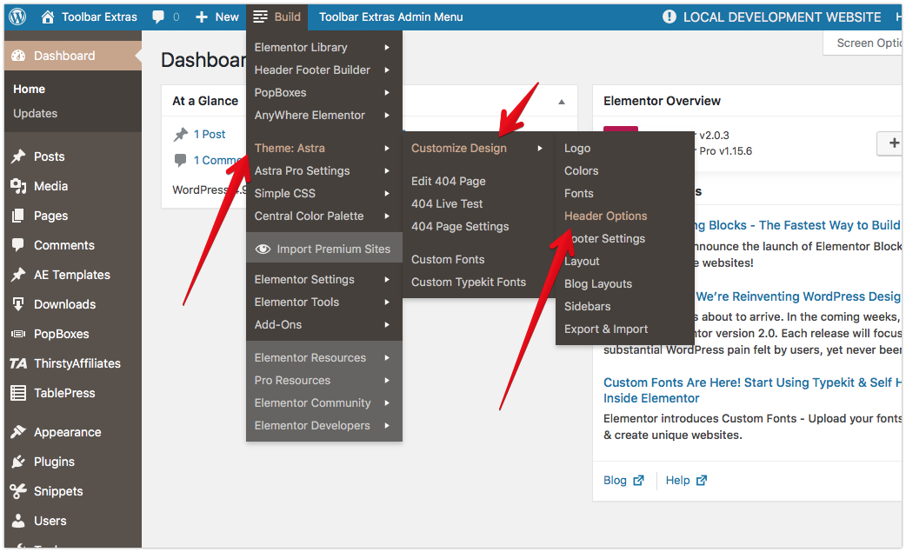The image size is (906, 552).
Task: Click the pushpin icon beside 1 Post
Action: (x=181, y=135)
